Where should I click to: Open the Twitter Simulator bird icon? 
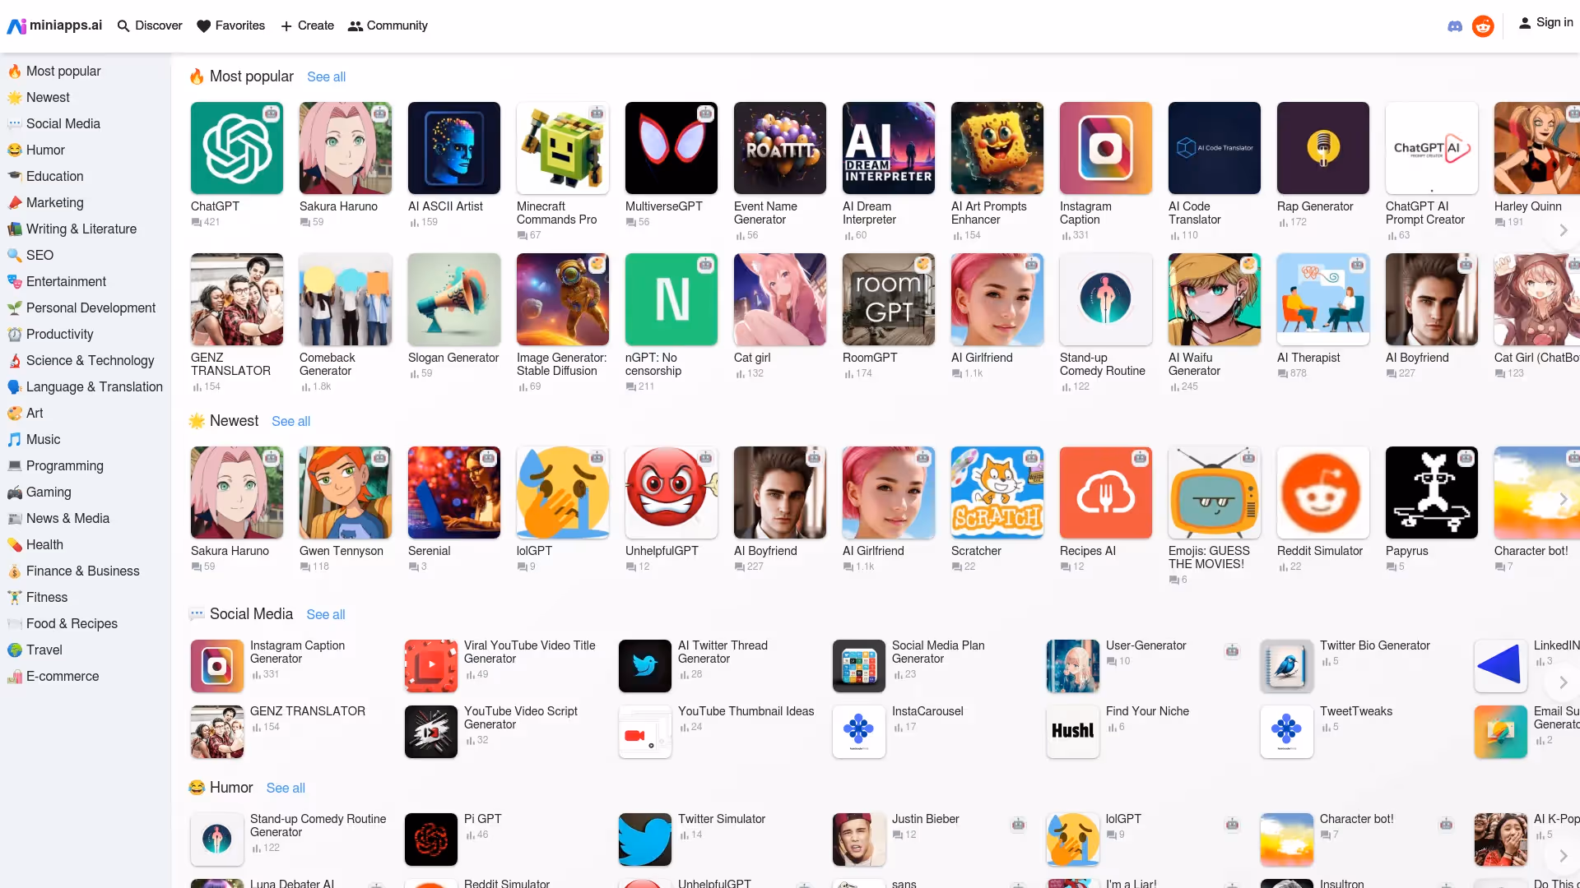(x=645, y=839)
